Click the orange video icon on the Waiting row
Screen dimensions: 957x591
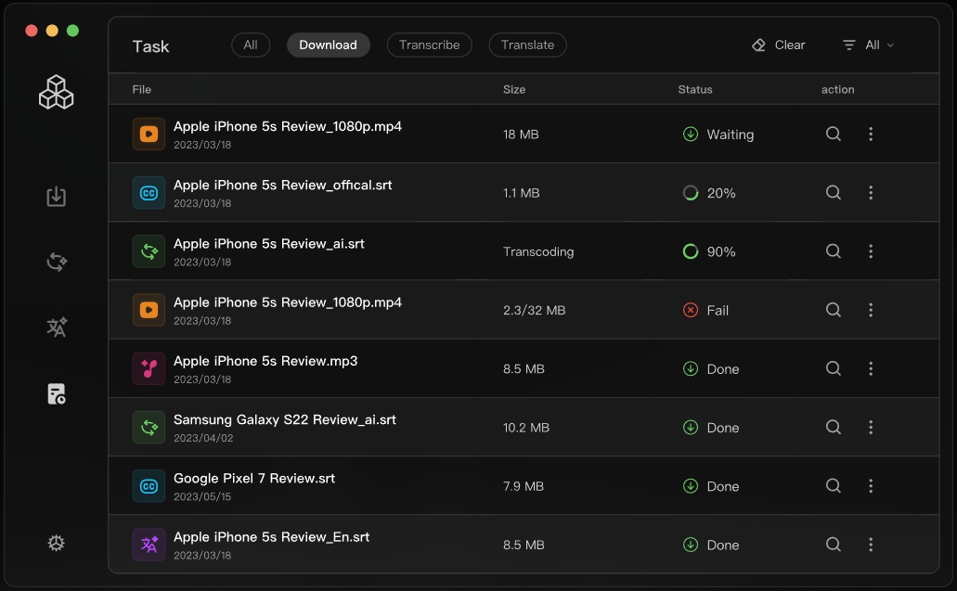tap(149, 134)
